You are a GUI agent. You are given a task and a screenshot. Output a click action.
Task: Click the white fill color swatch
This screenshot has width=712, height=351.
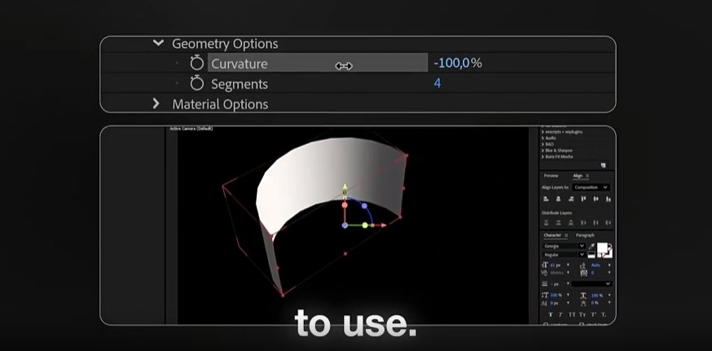tap(603, 248)
